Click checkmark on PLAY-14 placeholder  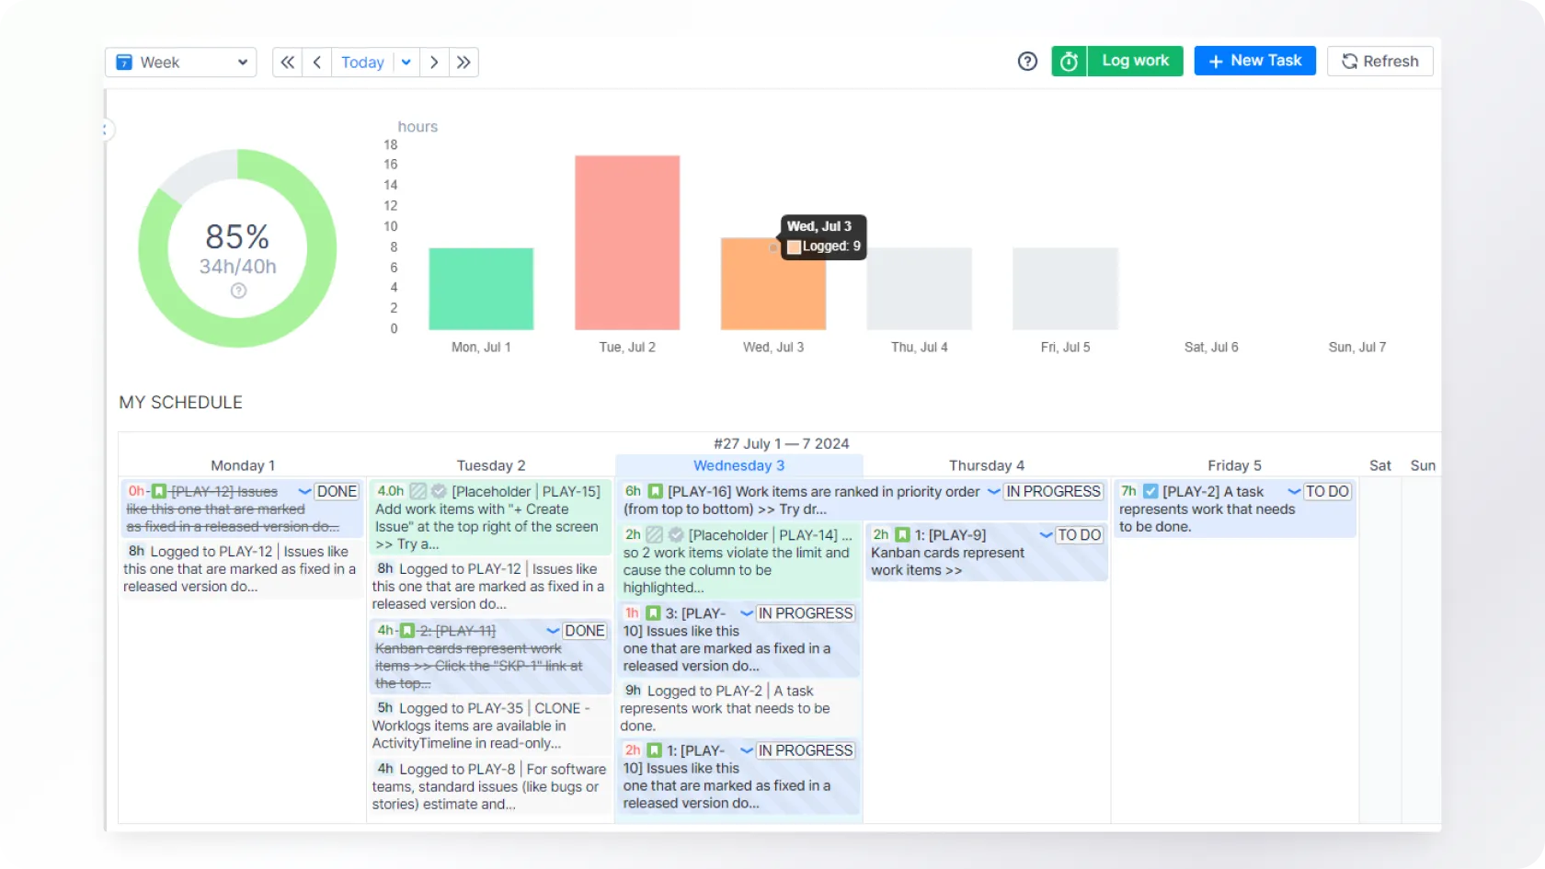pyautogui.click(x=676, y=535)
